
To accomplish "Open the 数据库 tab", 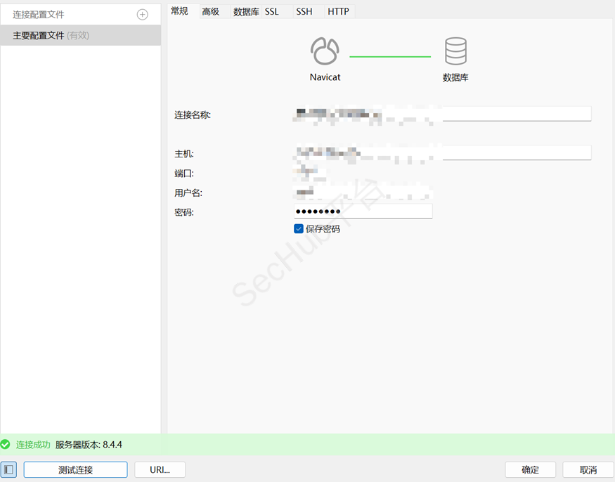I will pyautogui.click(x=246, y=11).
